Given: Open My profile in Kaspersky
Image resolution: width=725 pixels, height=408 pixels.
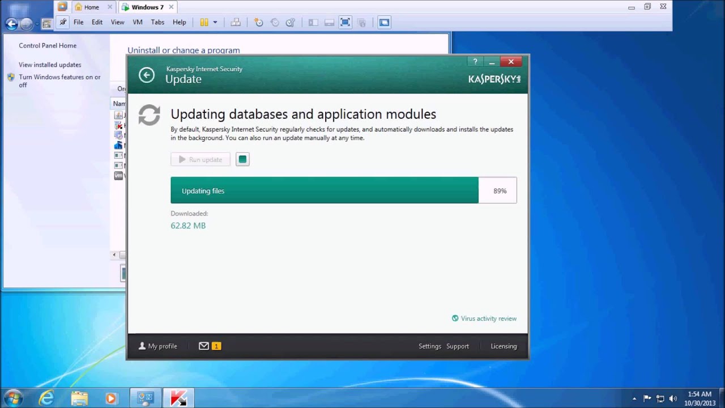Looking at the screenshot, I should click(158, 346).
